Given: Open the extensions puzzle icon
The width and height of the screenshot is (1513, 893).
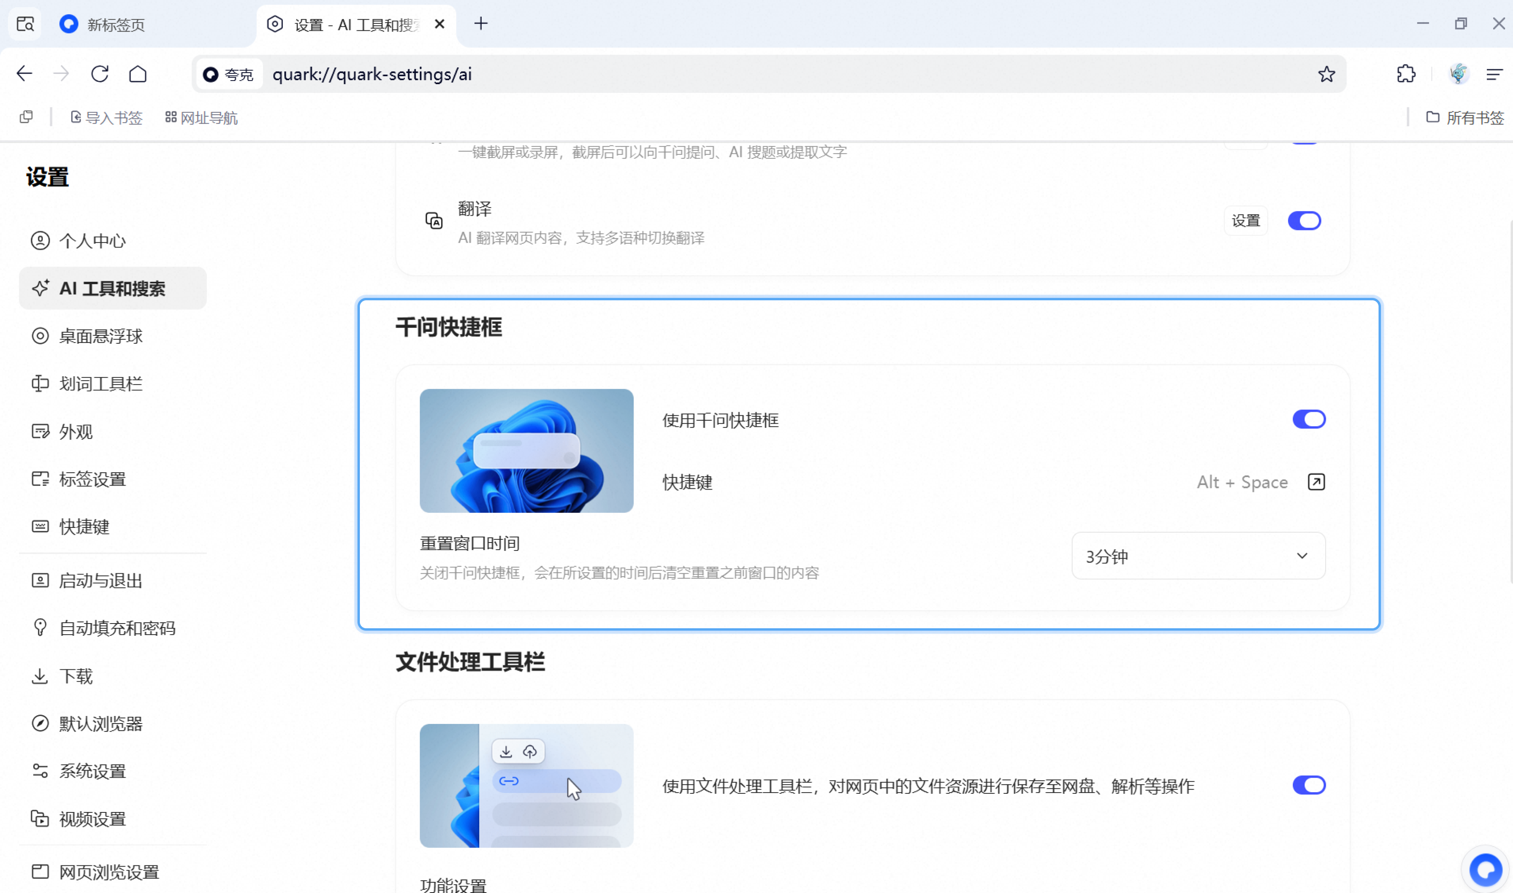Looking at the screenshot, I should pos(1406,74).
